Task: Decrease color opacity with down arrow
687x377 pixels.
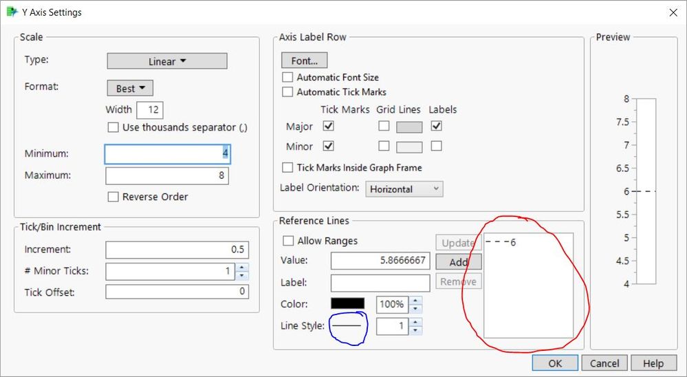Action: point(415,309)
